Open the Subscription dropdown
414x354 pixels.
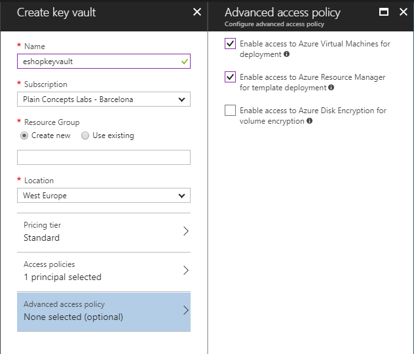(104, 99)
